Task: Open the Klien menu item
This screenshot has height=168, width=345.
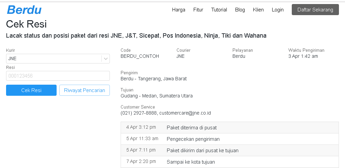Action: (x=258, y=10)
